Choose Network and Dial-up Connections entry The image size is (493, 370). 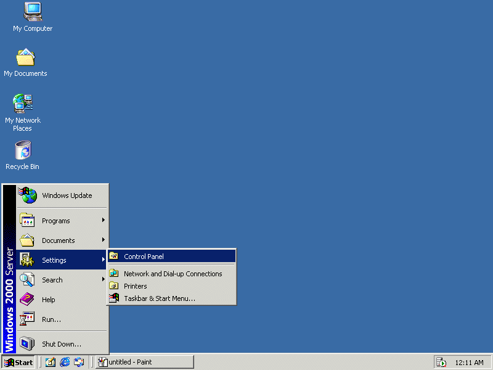tap(172, 274)
